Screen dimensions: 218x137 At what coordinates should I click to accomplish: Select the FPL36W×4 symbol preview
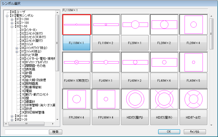77,99
